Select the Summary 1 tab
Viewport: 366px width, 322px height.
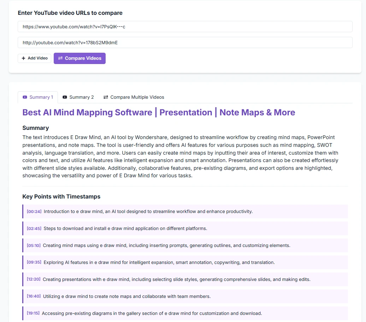pyautogui.click(x=38, y=97)
